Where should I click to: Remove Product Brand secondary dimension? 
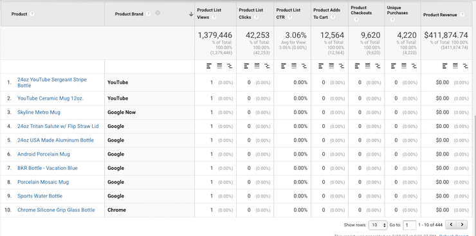click(158, 13)
